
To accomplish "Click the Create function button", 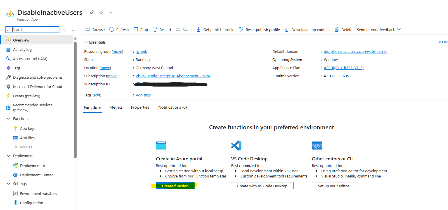I will 175,186.
